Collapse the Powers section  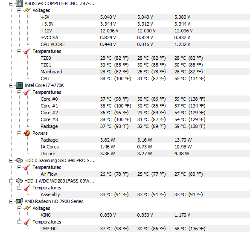coord(19,133)
